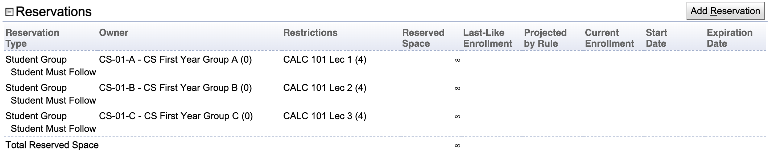768x155 pixels.
Task: Click the Last-Like Enrollment column header
Action: click(x=487, y=38)
